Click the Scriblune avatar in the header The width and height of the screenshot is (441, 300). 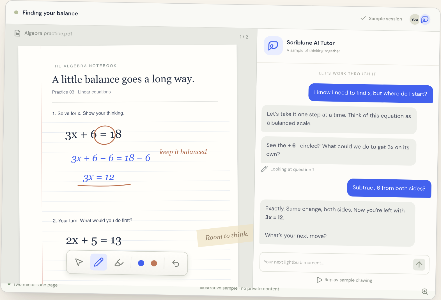(425, 19)
